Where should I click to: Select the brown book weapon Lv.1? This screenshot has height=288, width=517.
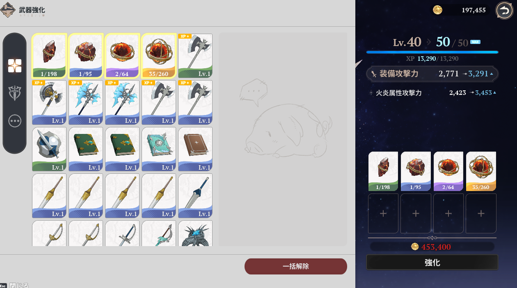point(195,149)
